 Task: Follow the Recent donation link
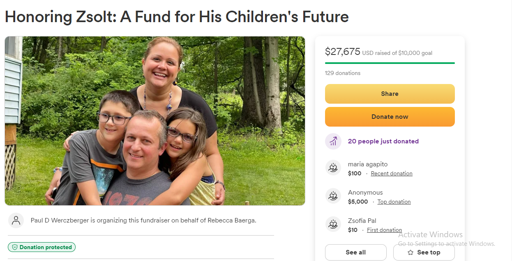tap(392, 174)
